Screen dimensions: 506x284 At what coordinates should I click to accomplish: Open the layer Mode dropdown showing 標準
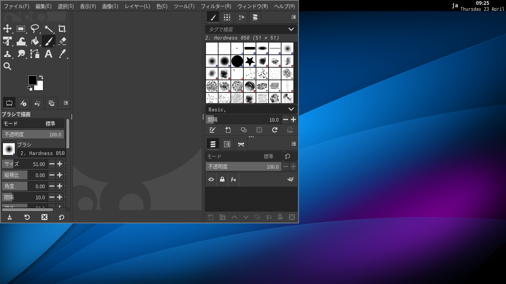(244, 156)
